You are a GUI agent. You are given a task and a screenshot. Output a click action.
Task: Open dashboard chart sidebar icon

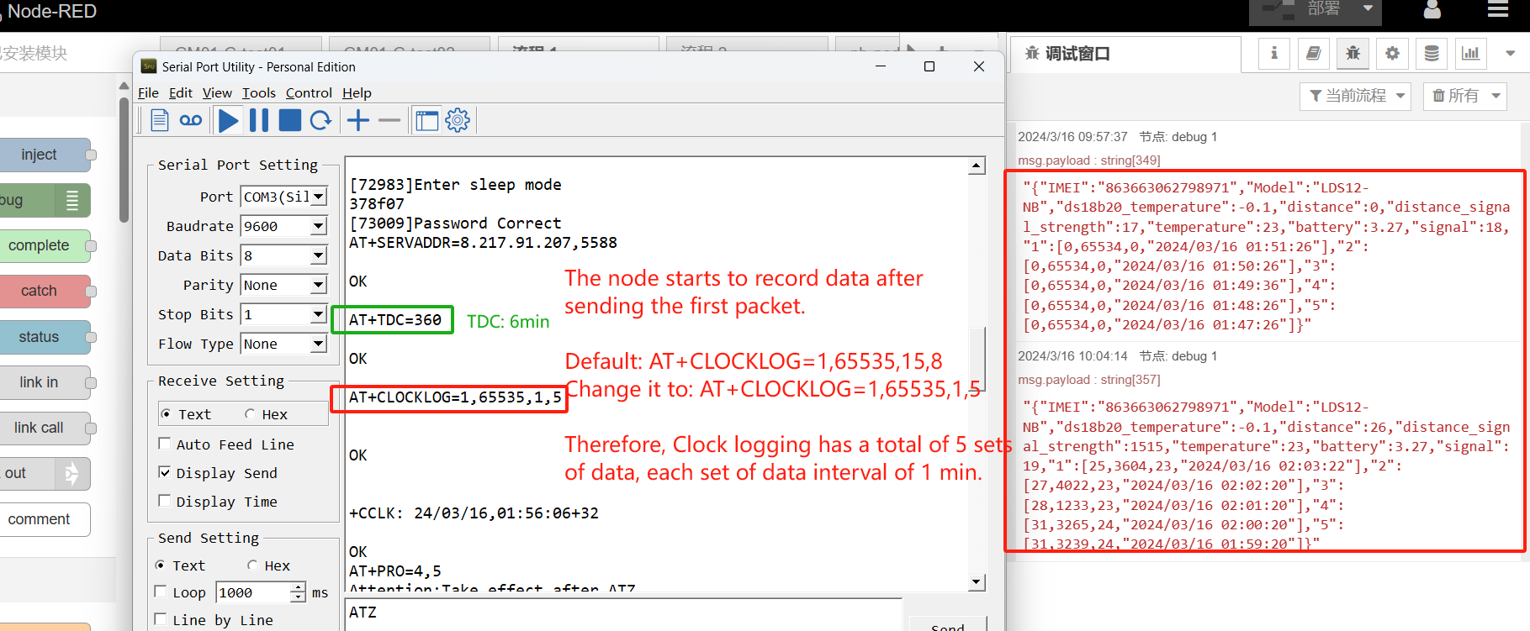point(1471,54)
